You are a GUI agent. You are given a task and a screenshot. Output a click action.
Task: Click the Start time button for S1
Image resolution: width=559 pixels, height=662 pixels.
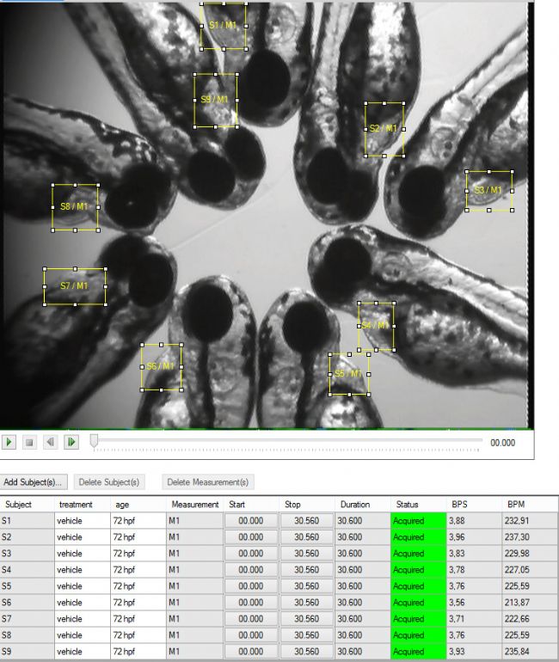[x=251, y=521]
